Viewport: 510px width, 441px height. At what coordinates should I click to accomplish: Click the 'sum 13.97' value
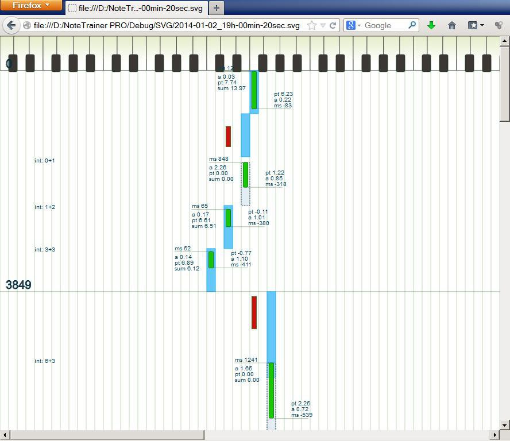click(231, 88)
